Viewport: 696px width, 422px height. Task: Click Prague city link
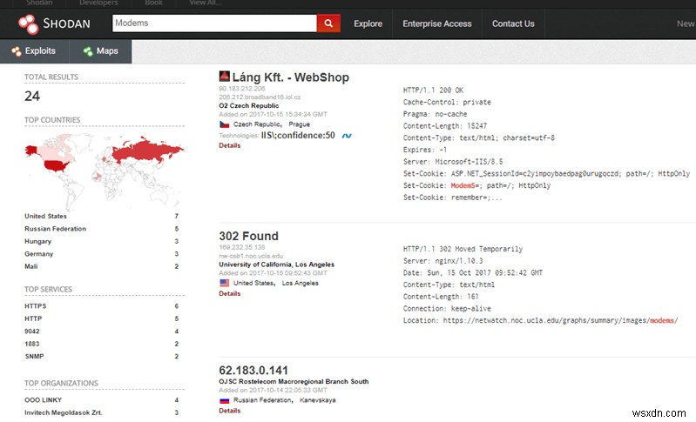[299, 124]
